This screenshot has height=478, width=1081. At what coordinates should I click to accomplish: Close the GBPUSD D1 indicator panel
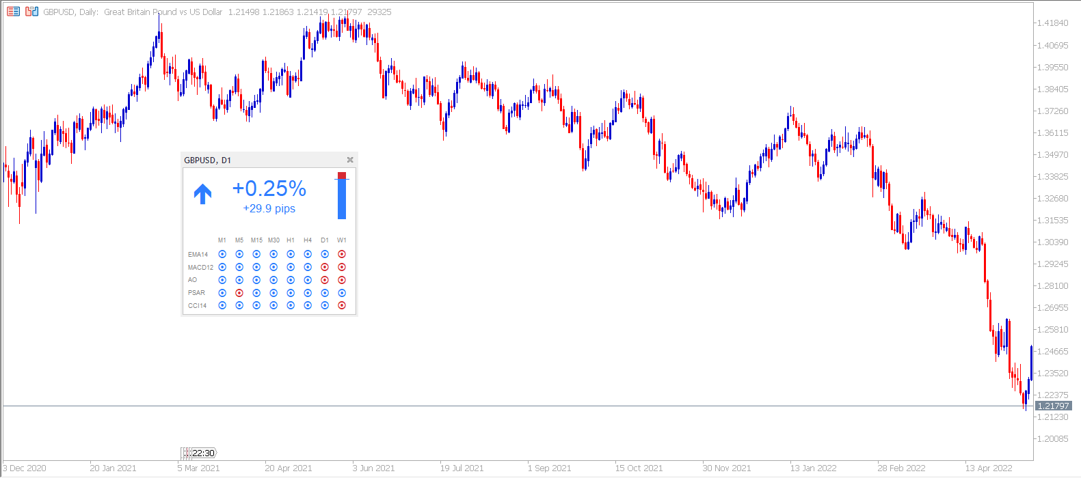pos(350,160)
